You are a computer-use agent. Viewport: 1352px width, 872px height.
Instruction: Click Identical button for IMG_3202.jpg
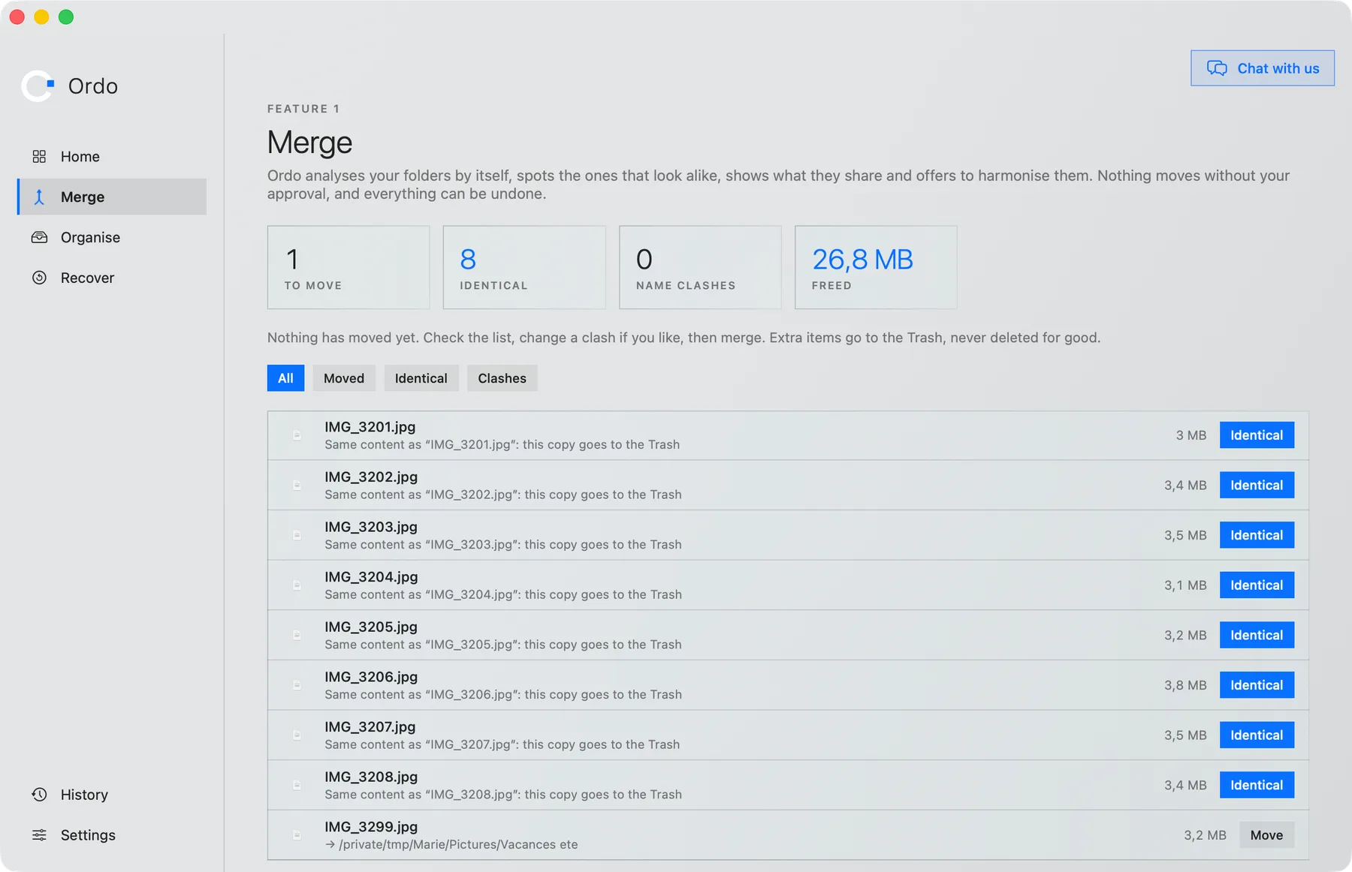point(1257,486)
